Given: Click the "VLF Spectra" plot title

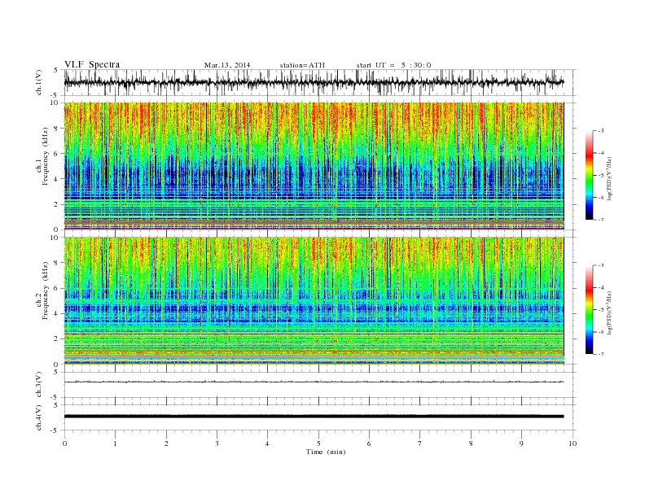Looking at the screenshot, I should [x=92, y=64].
